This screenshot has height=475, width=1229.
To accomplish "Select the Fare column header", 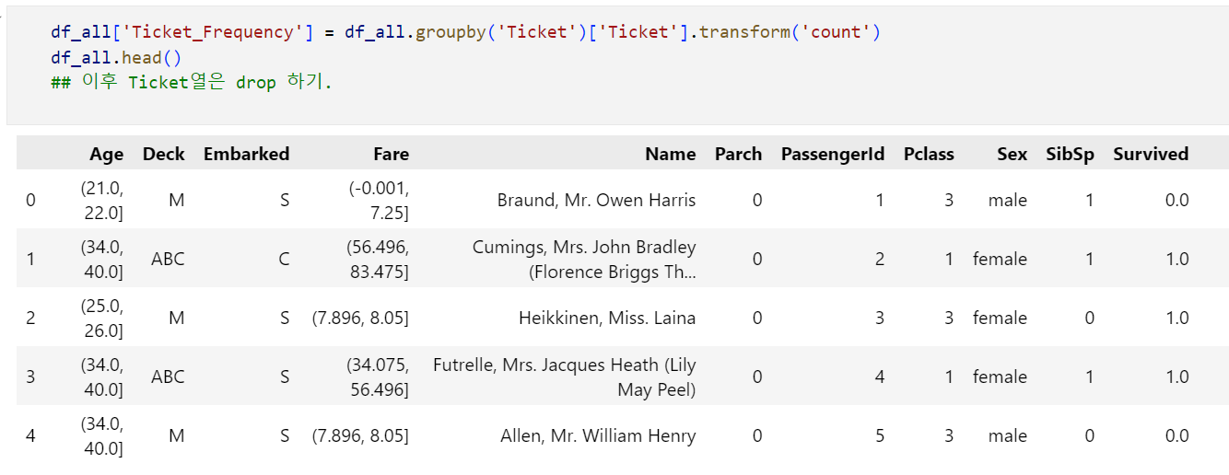I will click(392, 154).
